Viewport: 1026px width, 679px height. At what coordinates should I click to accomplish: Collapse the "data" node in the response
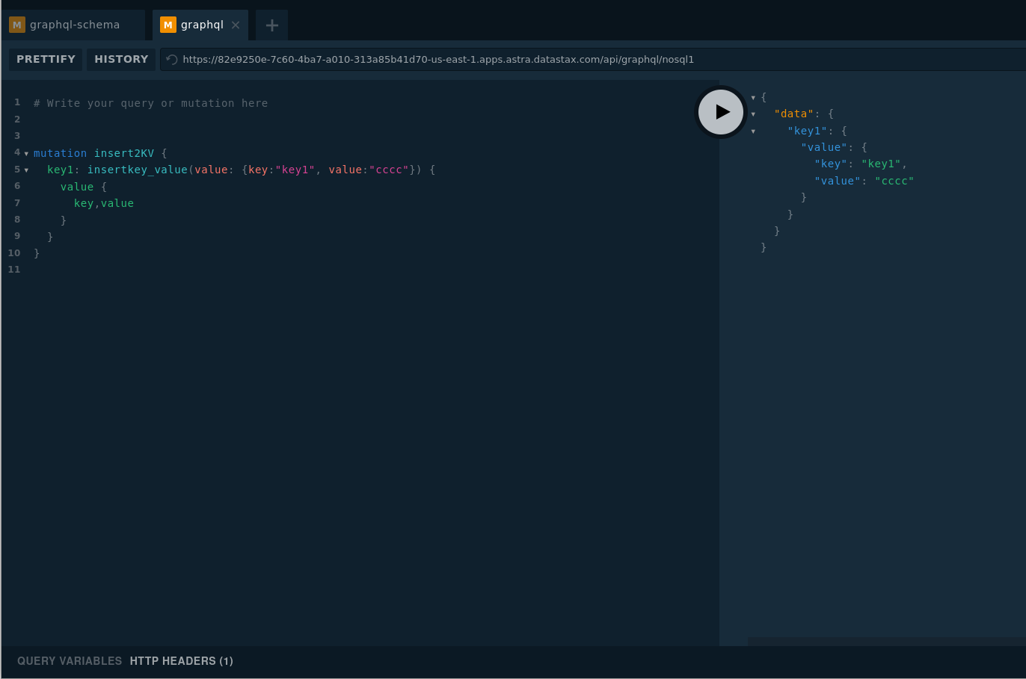pos(753,114)
